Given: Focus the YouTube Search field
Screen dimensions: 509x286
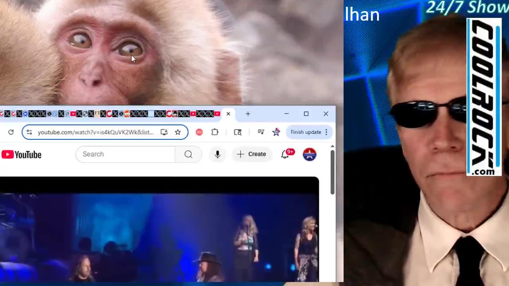Looking at the screenshot, I should (x=125, y=154).
